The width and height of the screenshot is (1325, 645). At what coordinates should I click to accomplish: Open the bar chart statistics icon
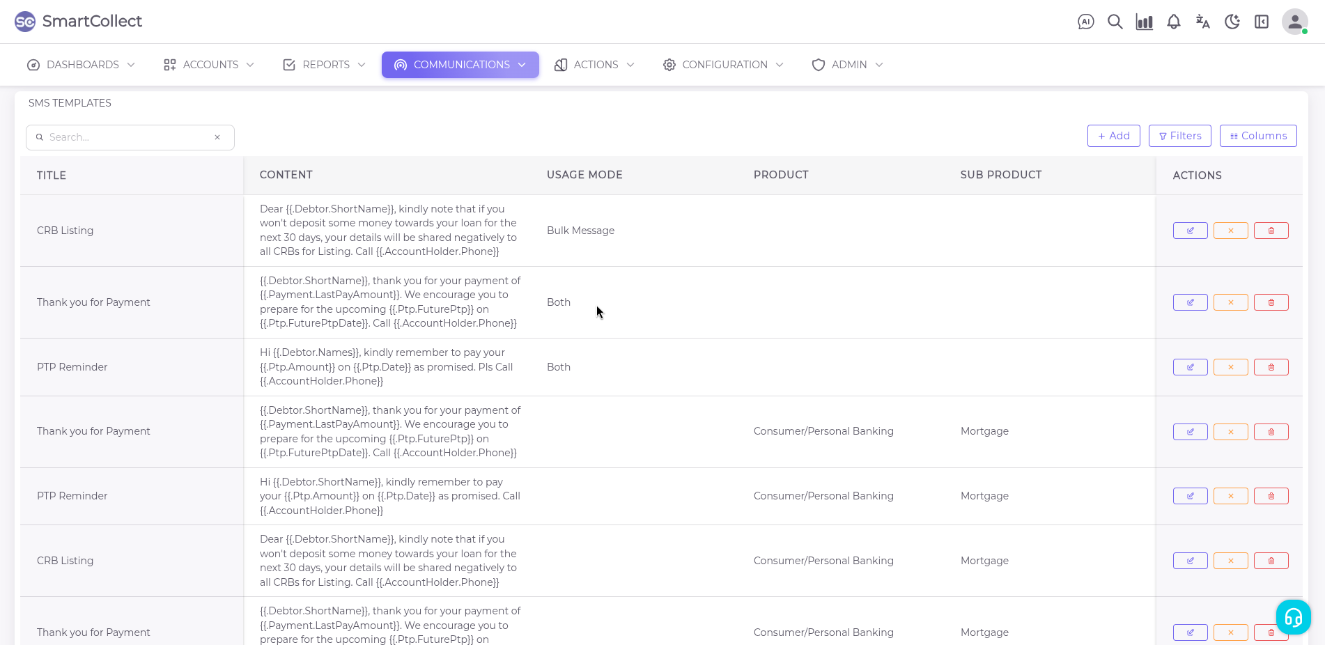pyautogui.click(x=1144, y=22)
